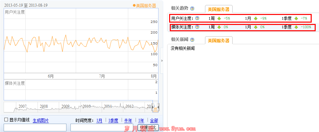
Task: Open the 生成图片 link
Action: tap(41, 121)
